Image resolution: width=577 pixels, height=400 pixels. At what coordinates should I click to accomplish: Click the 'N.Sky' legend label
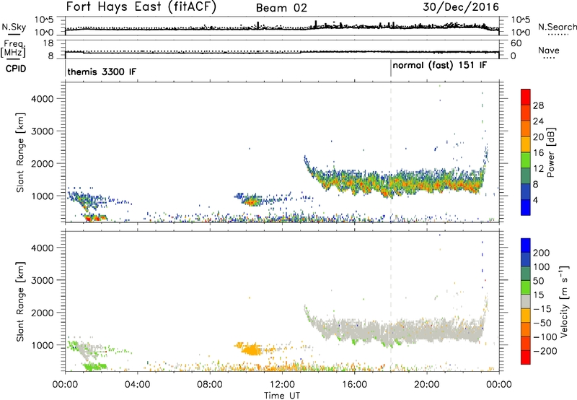pyautogui.click(x=14, y=27)
